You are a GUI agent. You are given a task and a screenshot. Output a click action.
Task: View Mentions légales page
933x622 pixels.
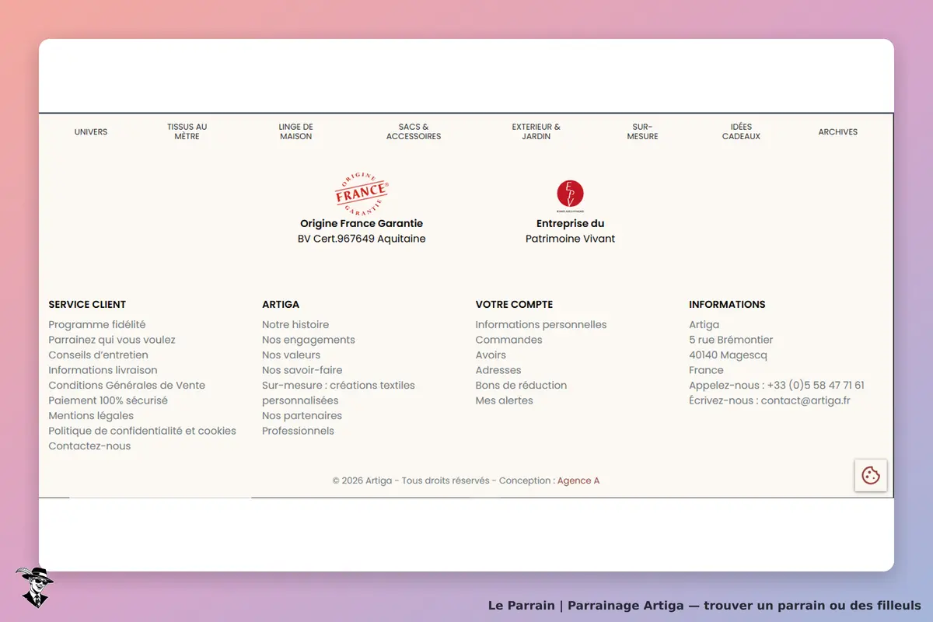point(91,416)
